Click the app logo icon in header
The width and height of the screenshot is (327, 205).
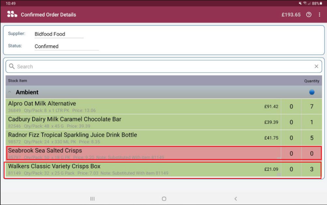click(12, 14)
